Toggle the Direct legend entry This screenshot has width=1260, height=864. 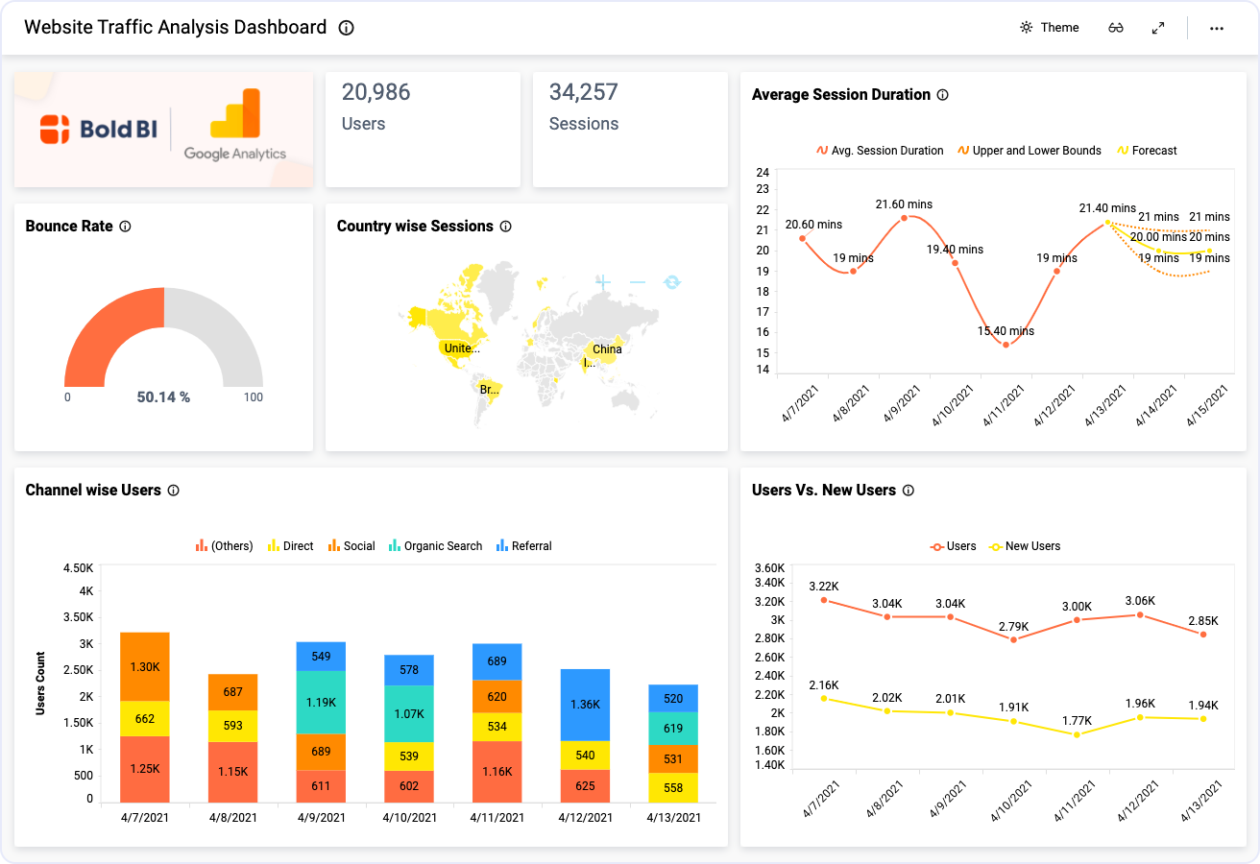290,546
